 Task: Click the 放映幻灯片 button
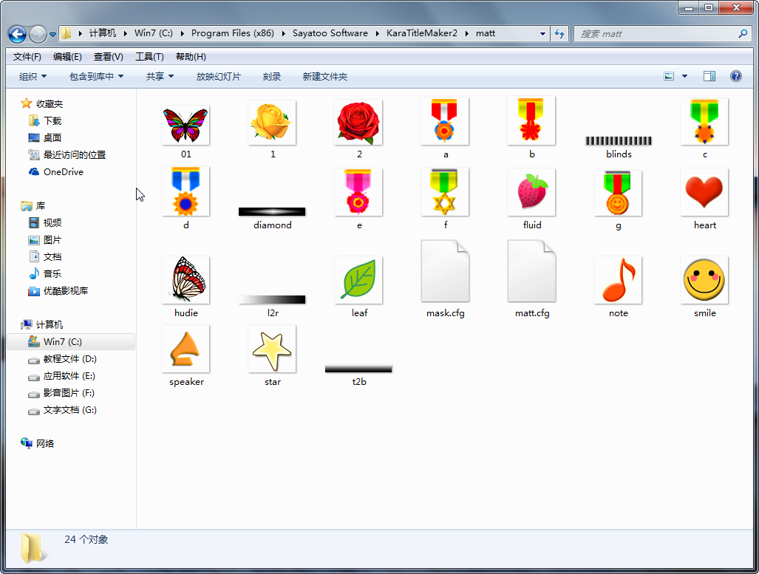pos(218,77)
